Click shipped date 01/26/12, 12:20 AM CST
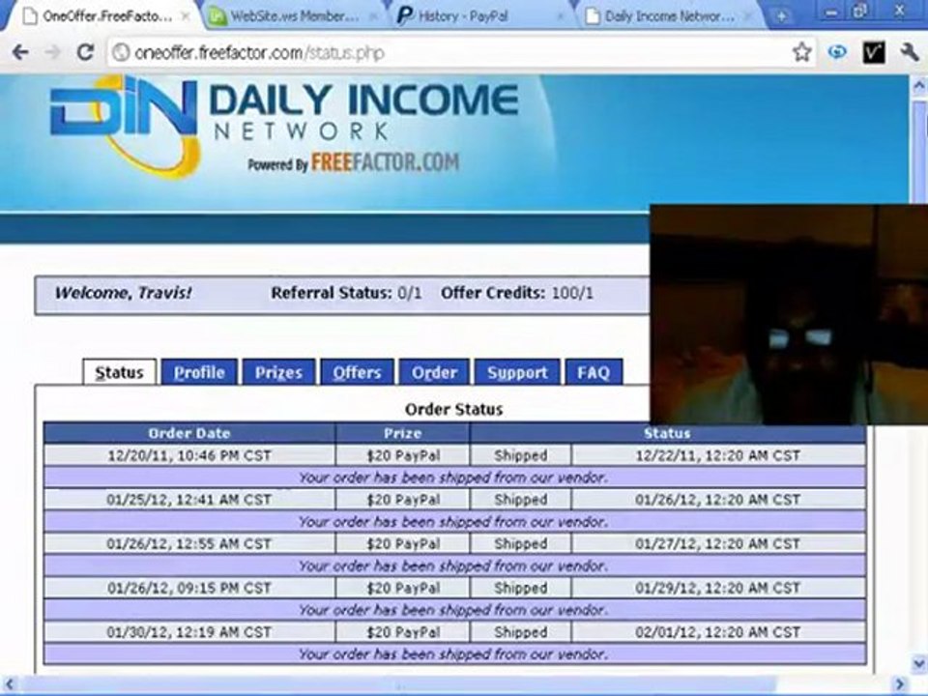 [718, 500]
